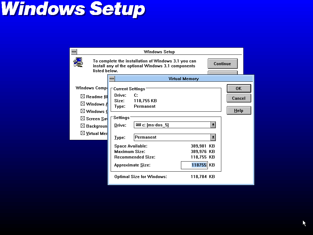Click the drive icon next to c: [ms-dos_5]
Viewport: 313px width, 235px height.
[x=138, y=125]
